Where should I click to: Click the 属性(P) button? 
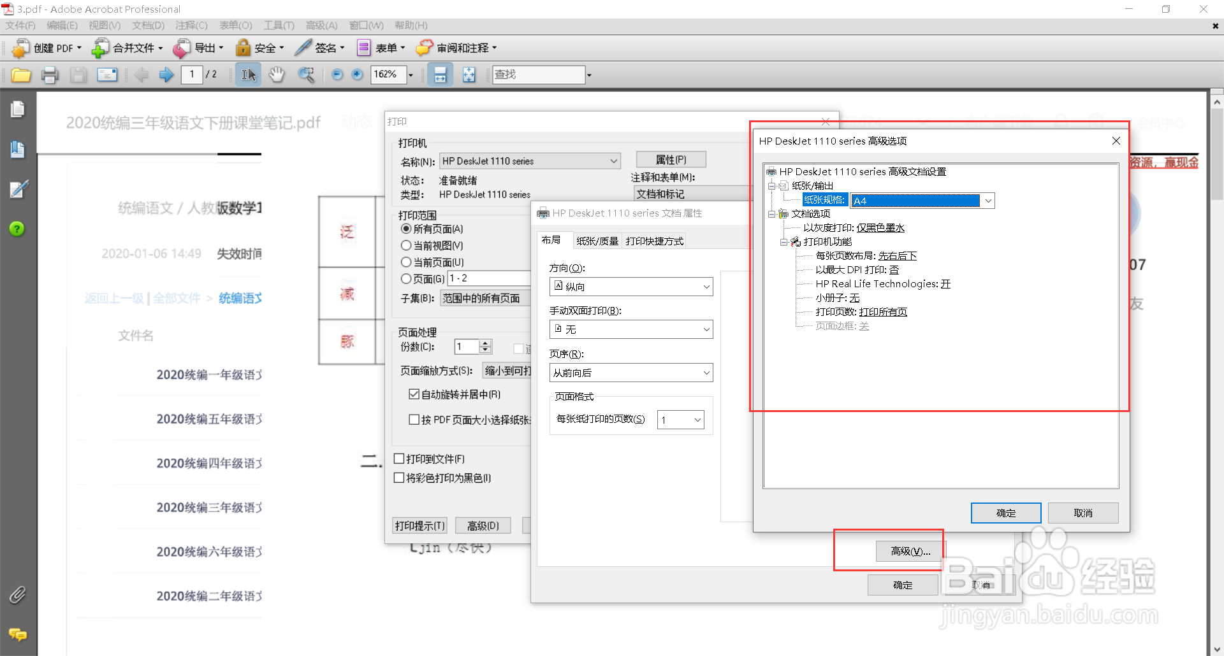tap(671, 159)
